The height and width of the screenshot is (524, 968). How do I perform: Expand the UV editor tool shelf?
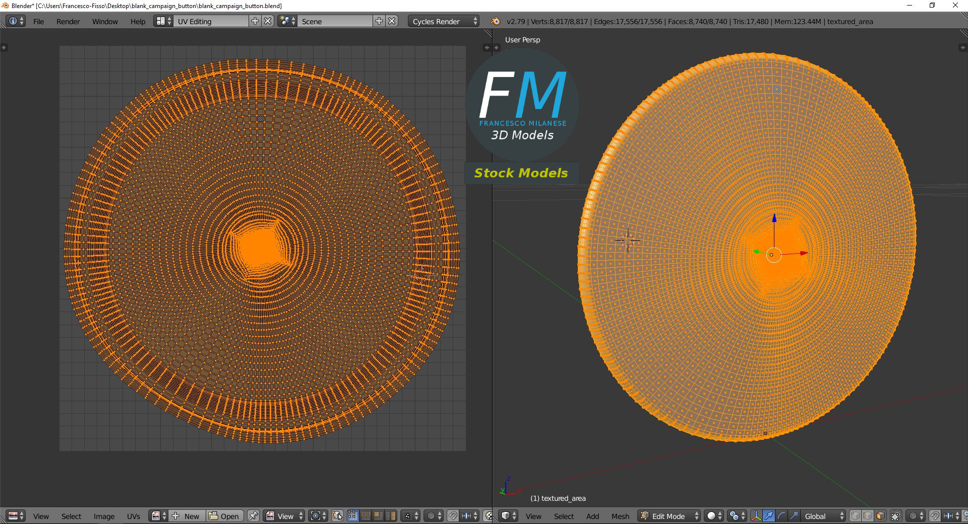4,47
